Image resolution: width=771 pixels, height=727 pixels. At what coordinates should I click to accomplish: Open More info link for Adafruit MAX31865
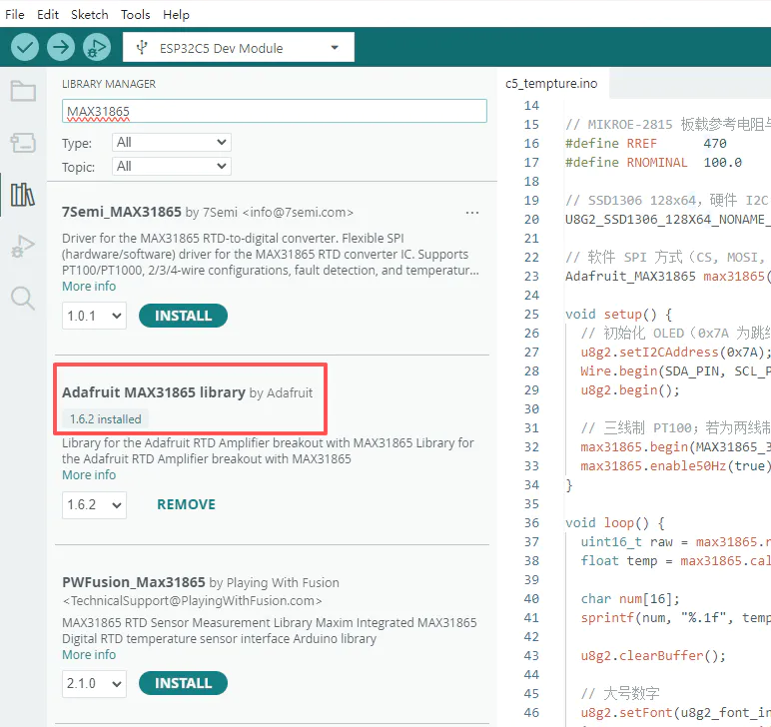(x=89, y=474)
